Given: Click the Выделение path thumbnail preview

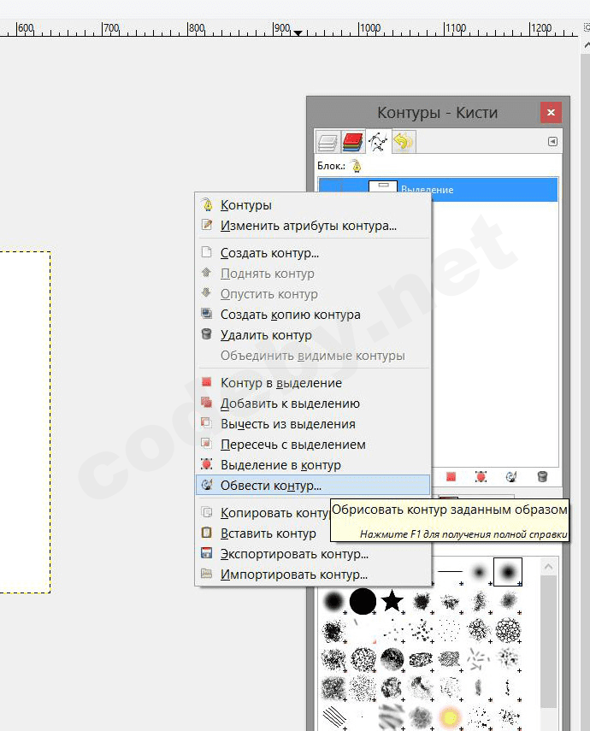Looking at the screenshot, I should (383, 186).
